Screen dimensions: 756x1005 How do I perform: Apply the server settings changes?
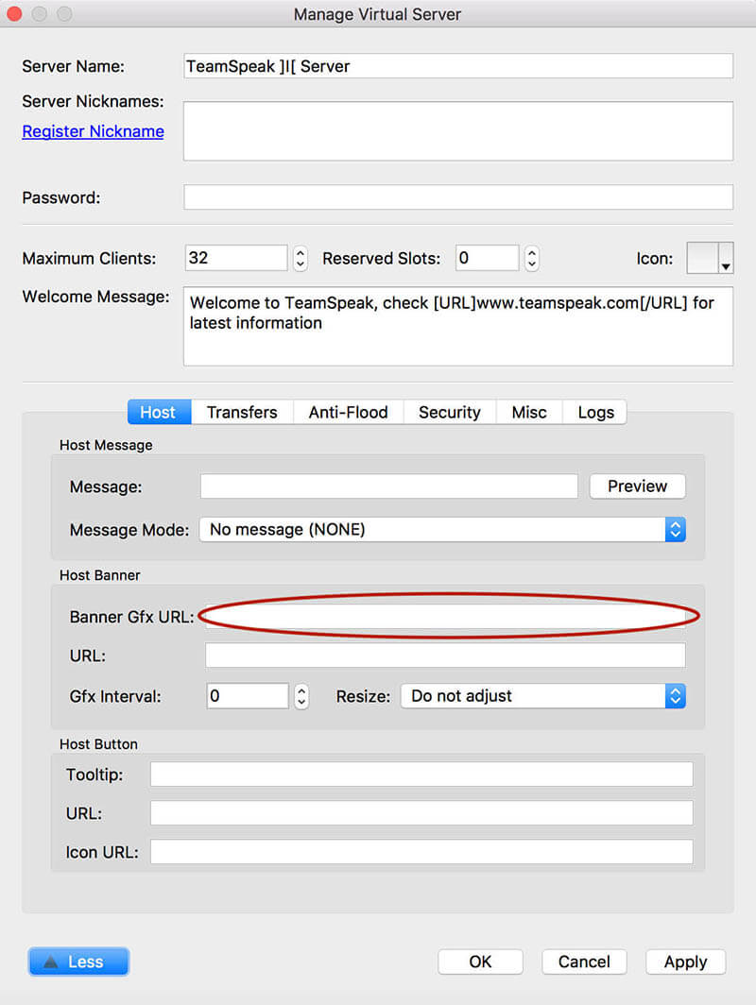pos(685,962)
